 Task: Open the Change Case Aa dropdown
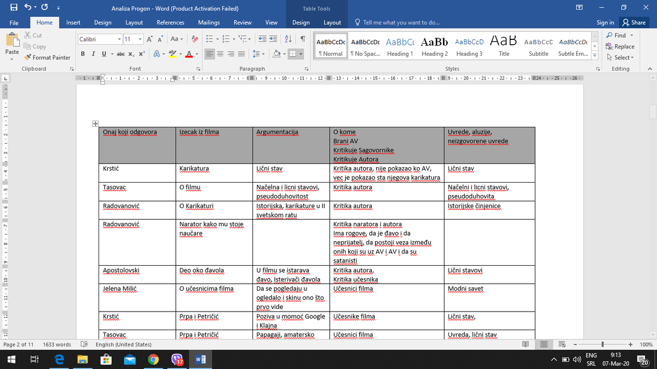click(x=177, y=39)
